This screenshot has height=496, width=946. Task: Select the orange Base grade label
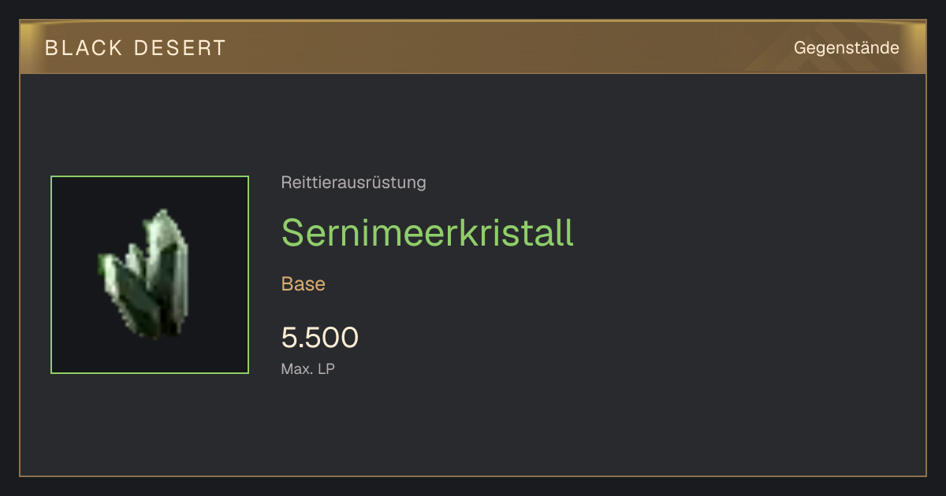[304, 284]
